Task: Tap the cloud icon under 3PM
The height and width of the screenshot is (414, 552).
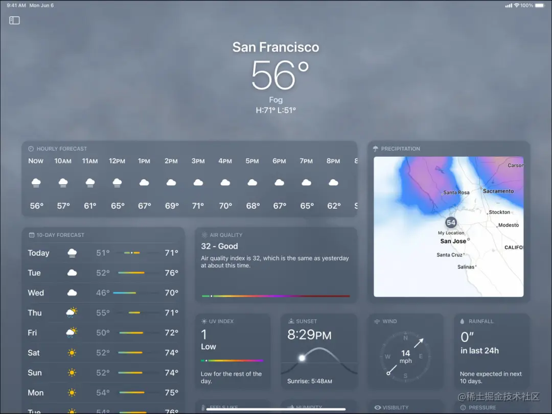Action: click(x=198, y=183)
